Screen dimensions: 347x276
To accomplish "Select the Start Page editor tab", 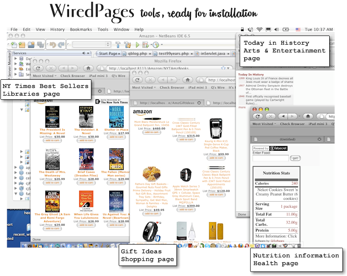I will 109,54.
